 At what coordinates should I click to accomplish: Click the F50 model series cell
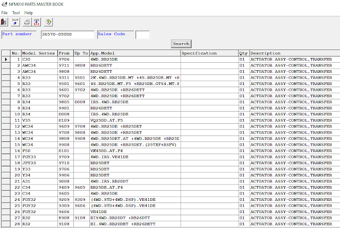(39, 151)
